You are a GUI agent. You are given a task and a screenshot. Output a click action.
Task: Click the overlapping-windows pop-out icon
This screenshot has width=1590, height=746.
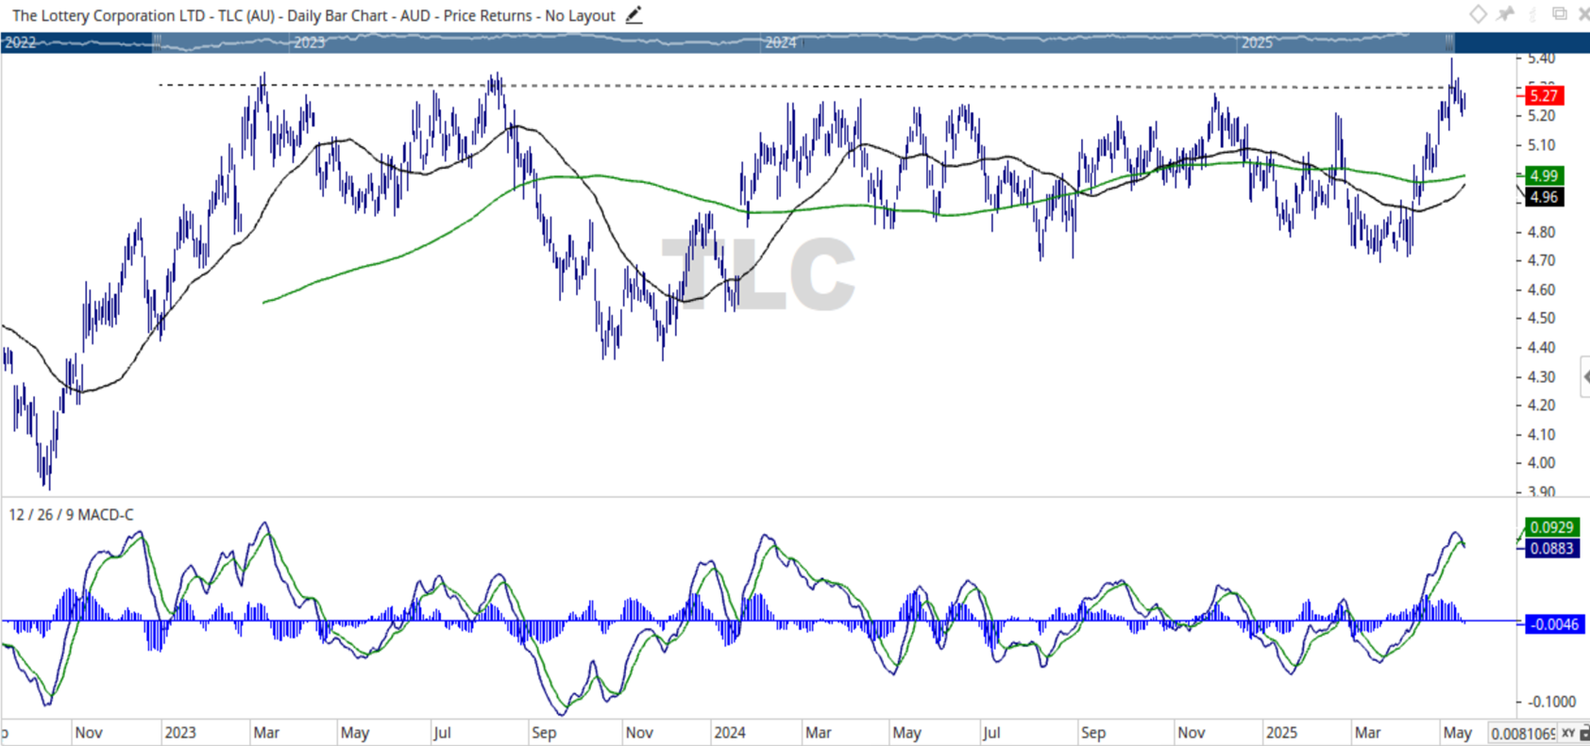point(1559,13)
